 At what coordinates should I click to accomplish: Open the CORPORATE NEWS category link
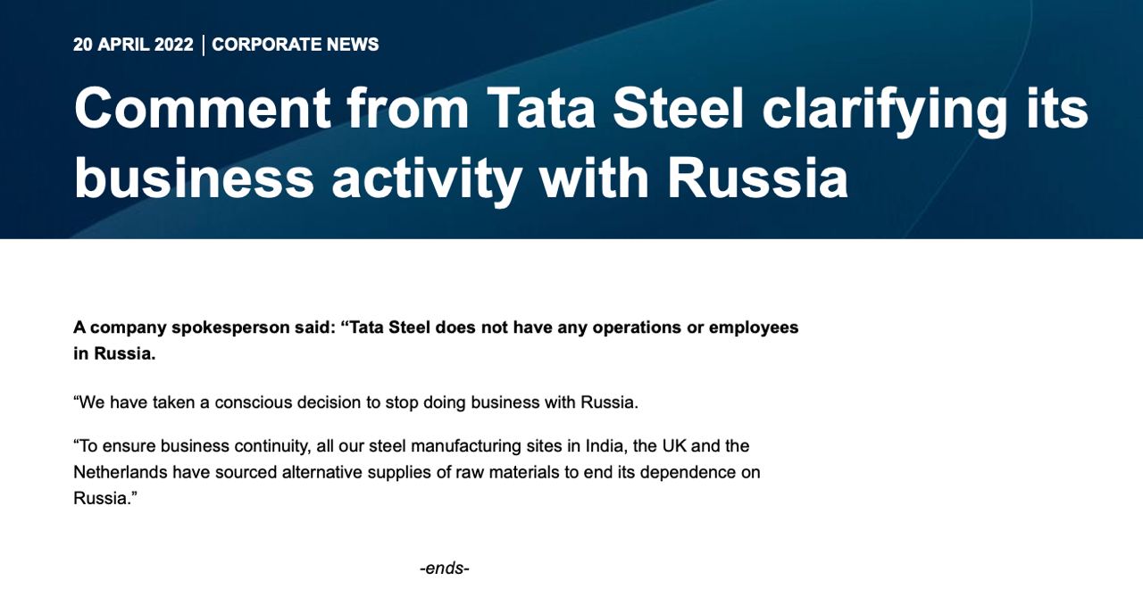296,45
